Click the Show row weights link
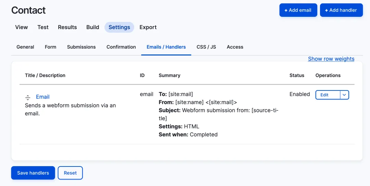The width and height of the screenshot is (370, 186). [331, 59]
